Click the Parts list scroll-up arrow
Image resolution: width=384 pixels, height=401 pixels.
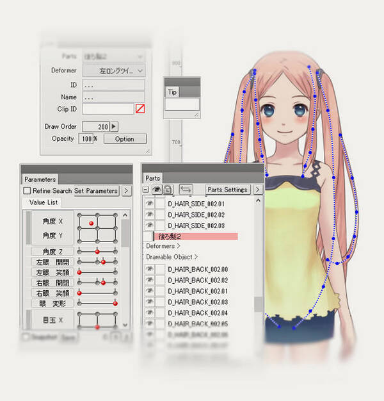258,201
